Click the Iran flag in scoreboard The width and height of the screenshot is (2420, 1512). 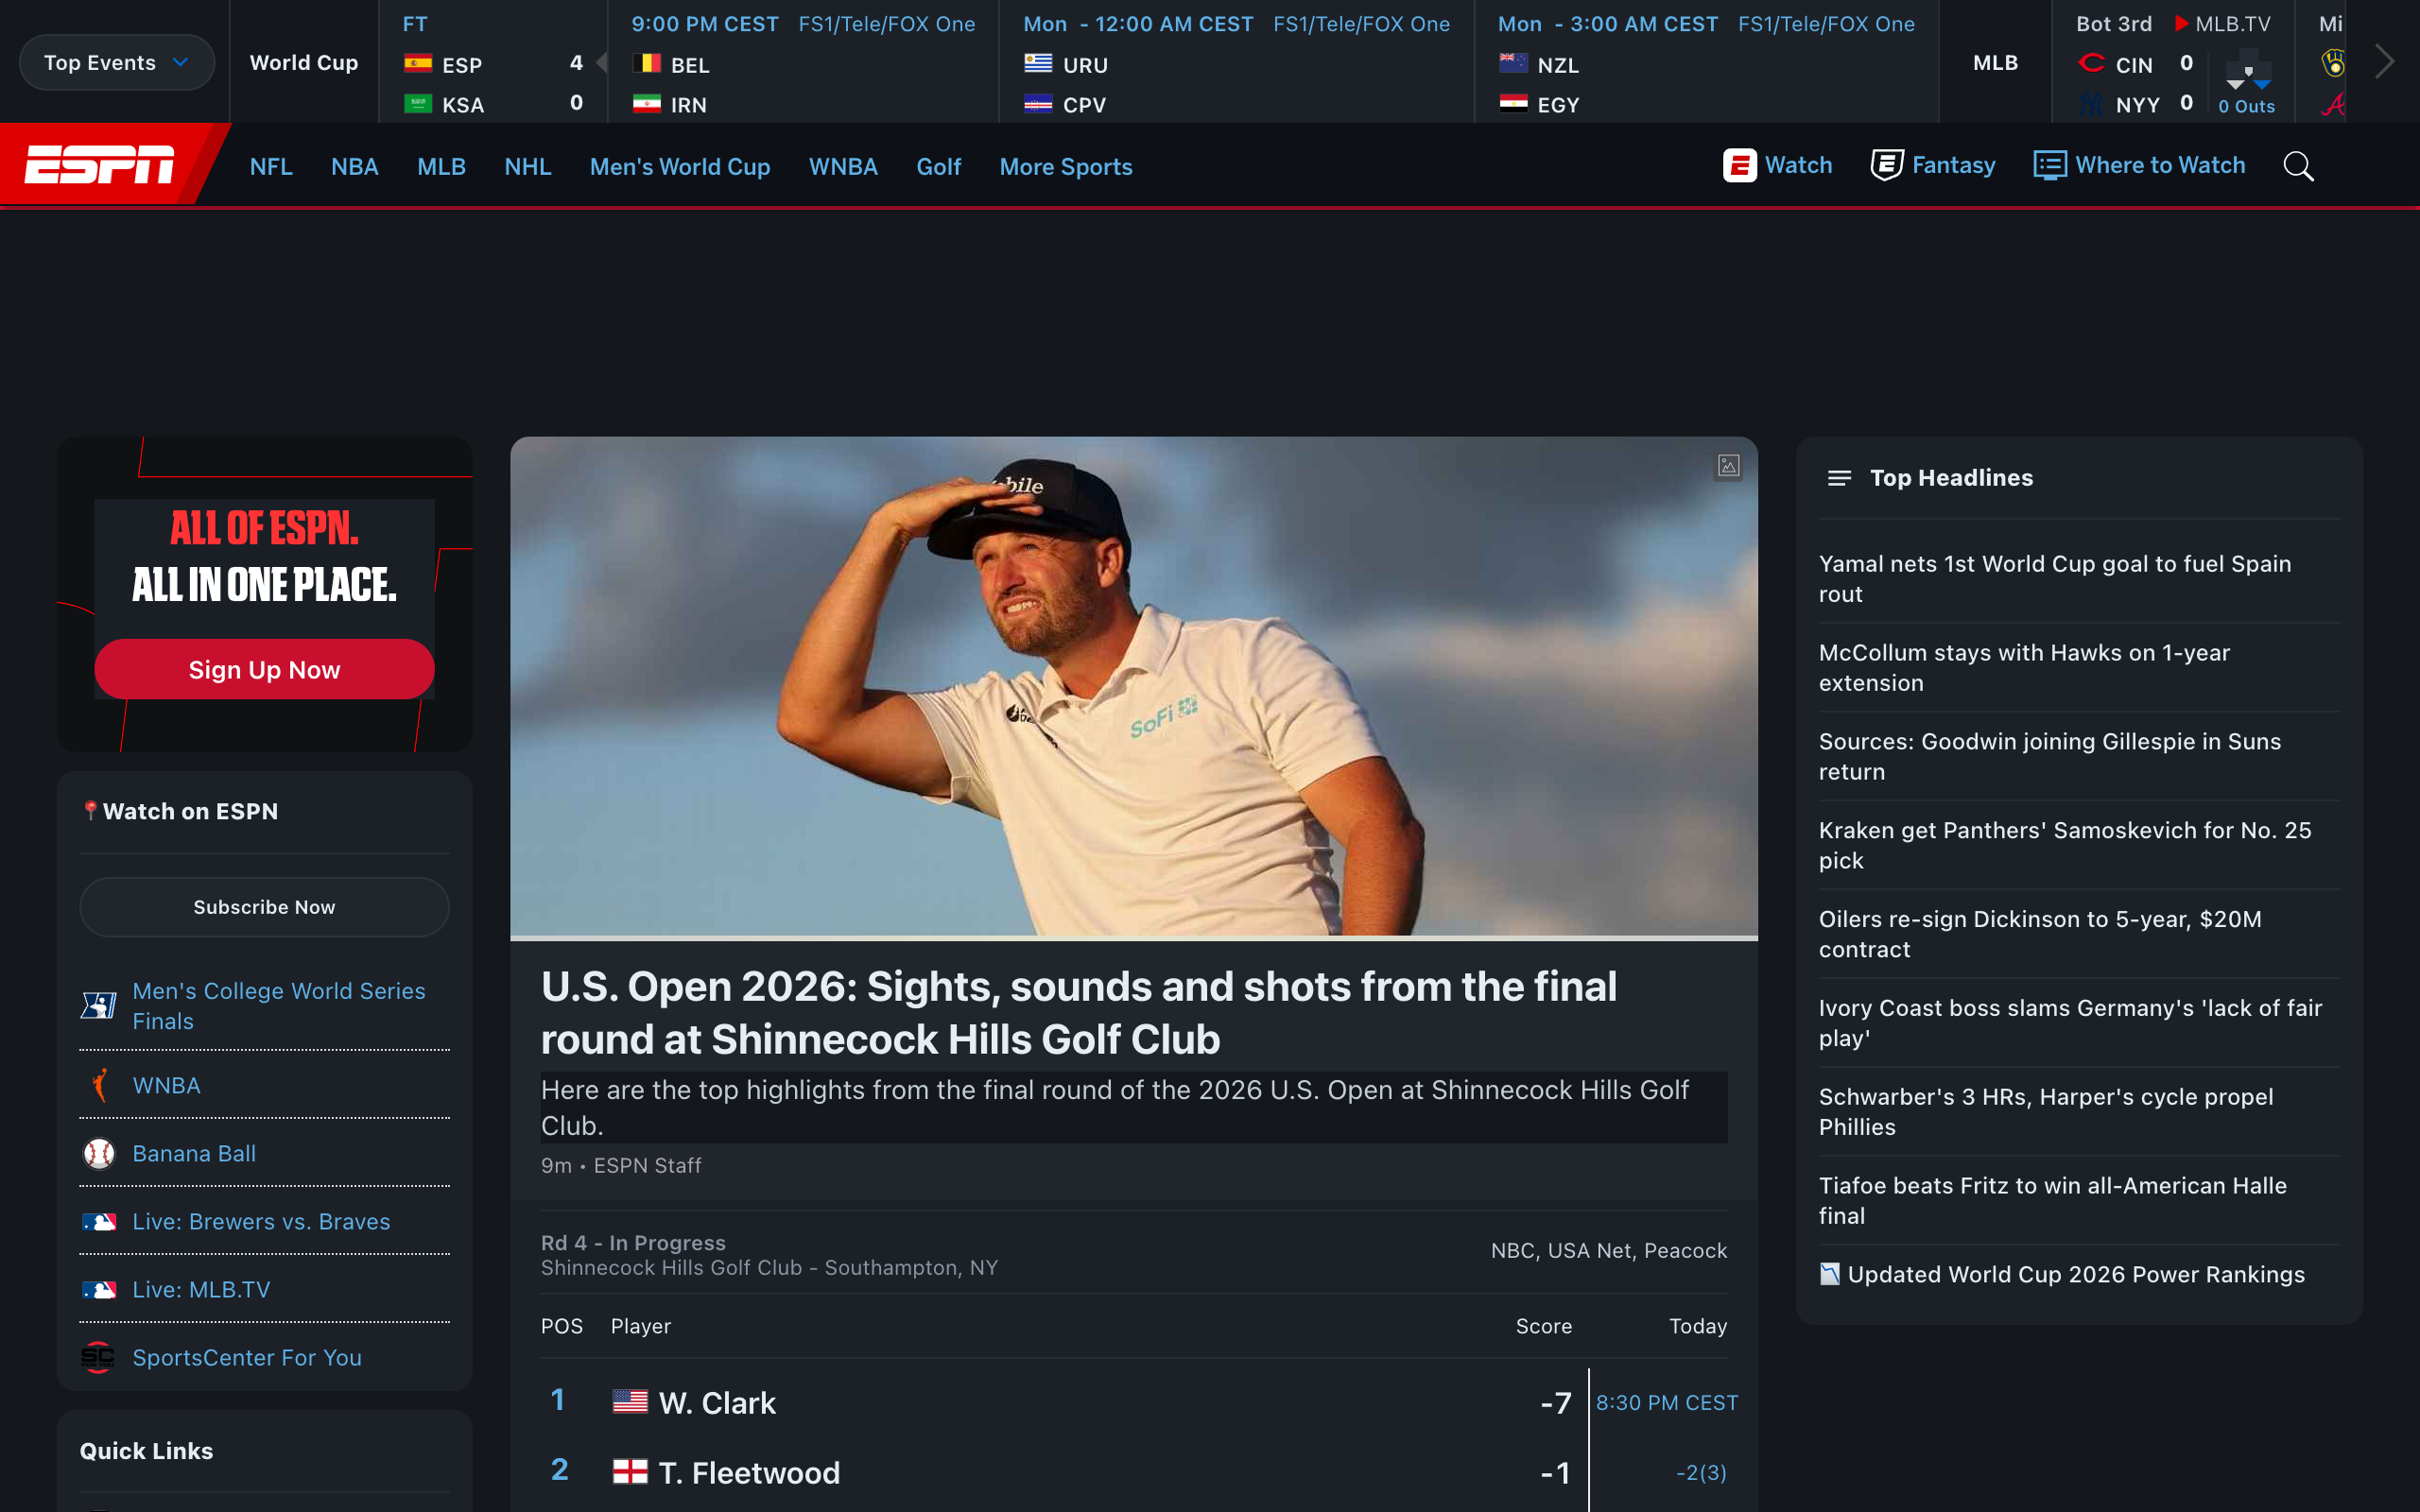point(646,104)
